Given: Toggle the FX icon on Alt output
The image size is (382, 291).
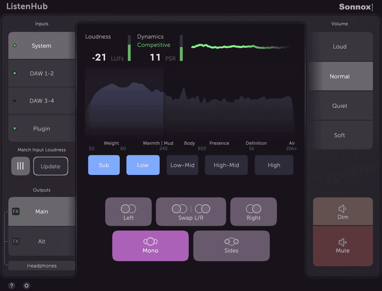Looking at the screenshot, I should click(16, 241).
